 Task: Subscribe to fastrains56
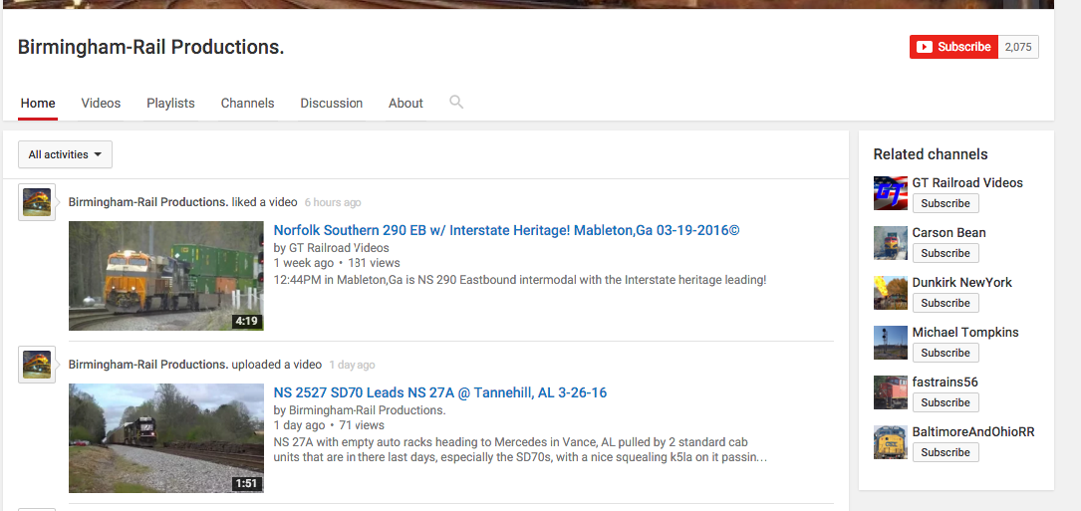coord(946,402)
